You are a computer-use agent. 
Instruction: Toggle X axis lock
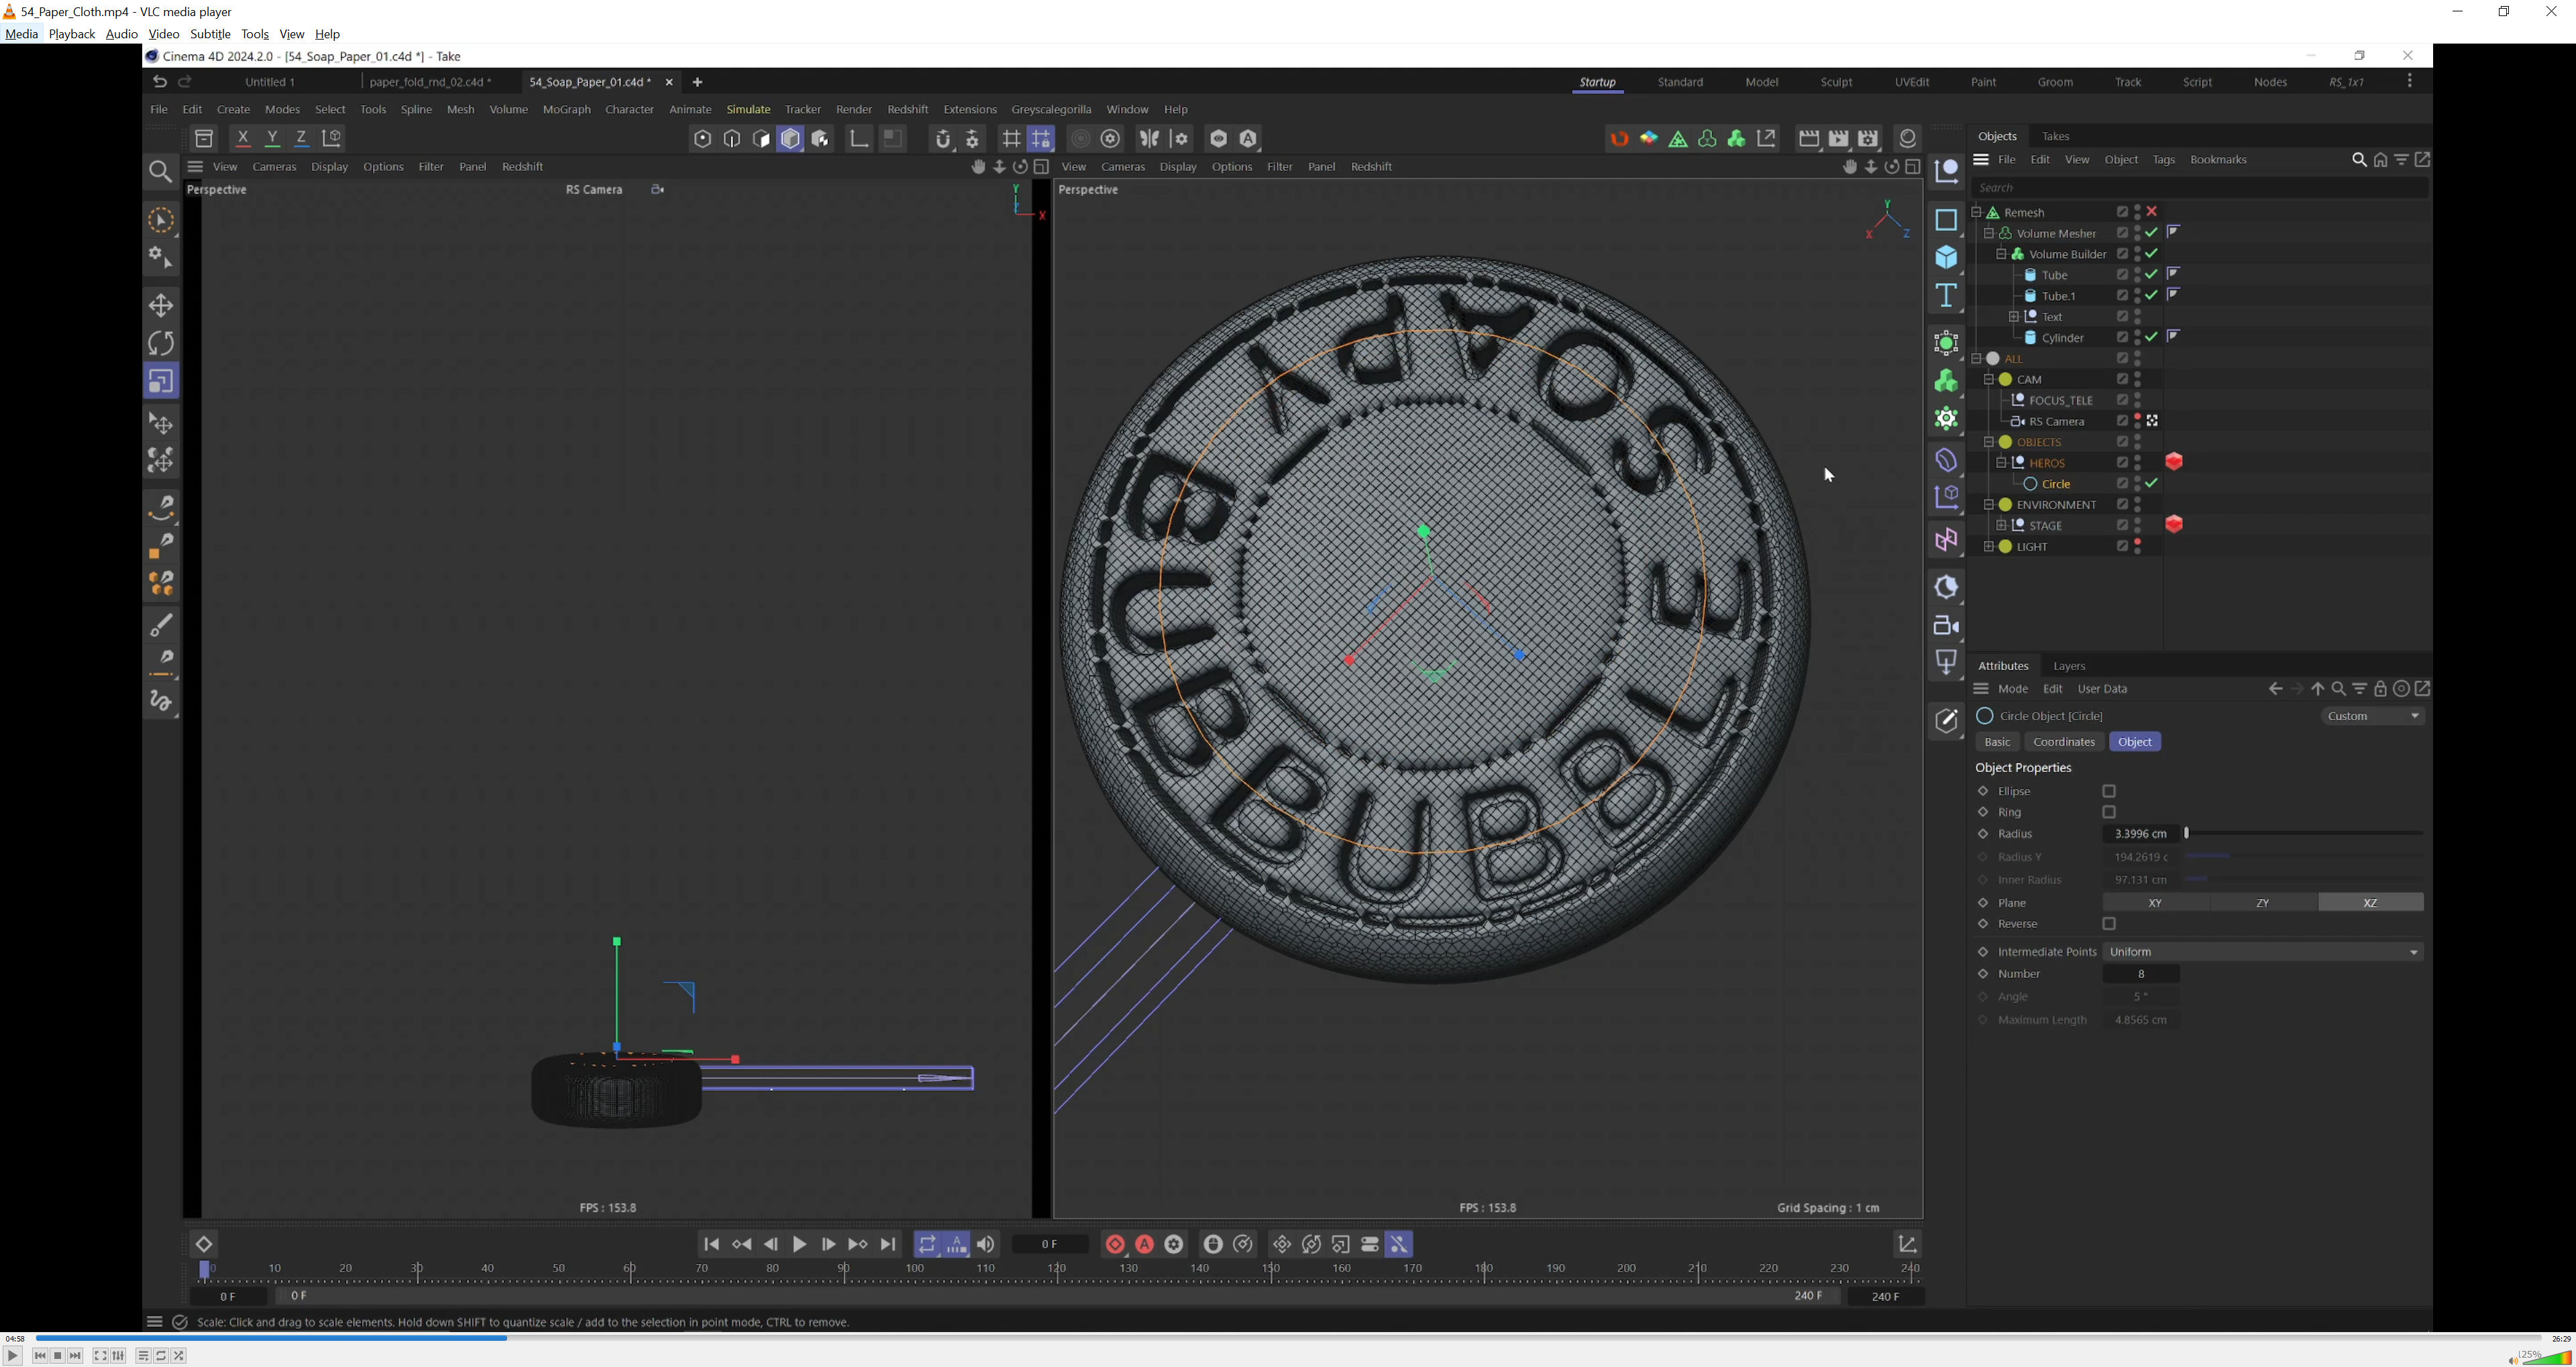click(x=243, y=139)
